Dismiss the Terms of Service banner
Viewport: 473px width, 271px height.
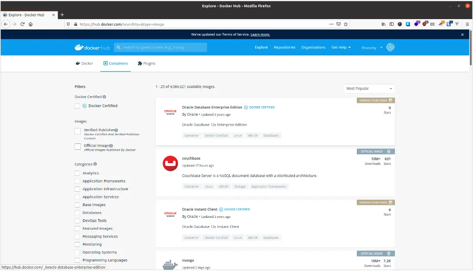(463, 34)
